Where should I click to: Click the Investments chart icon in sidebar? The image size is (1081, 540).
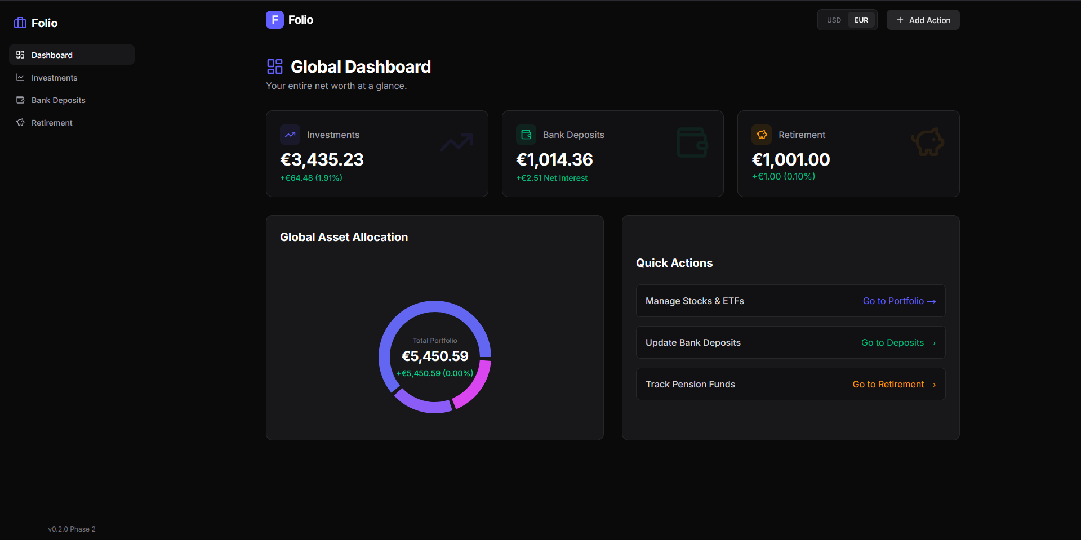(x=20, y=77)
